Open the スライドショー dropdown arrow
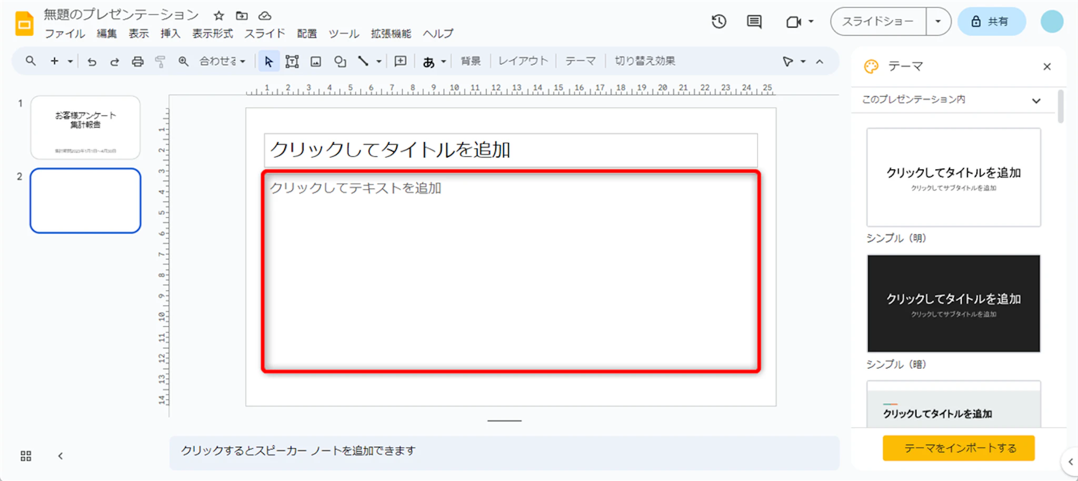This screenshot has height=481, width=1078. click(x=938, y=22)
